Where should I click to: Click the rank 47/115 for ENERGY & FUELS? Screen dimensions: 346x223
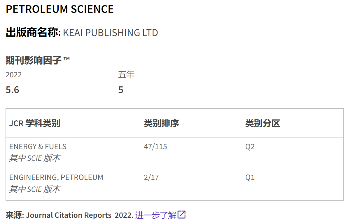pos(155,147)
